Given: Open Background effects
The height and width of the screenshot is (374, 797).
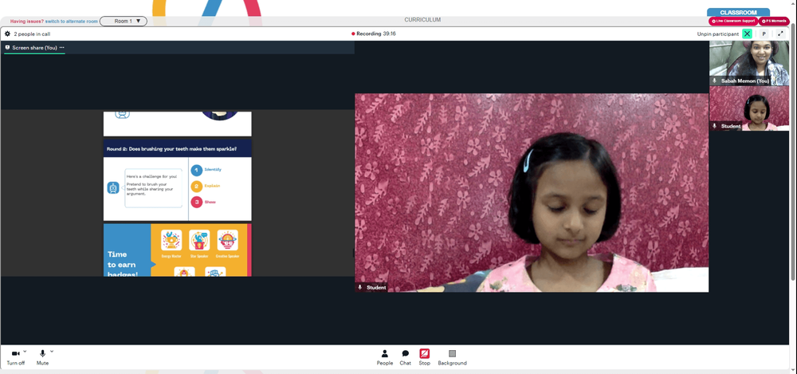Looking at the screenshot, I should coord(453,357).
